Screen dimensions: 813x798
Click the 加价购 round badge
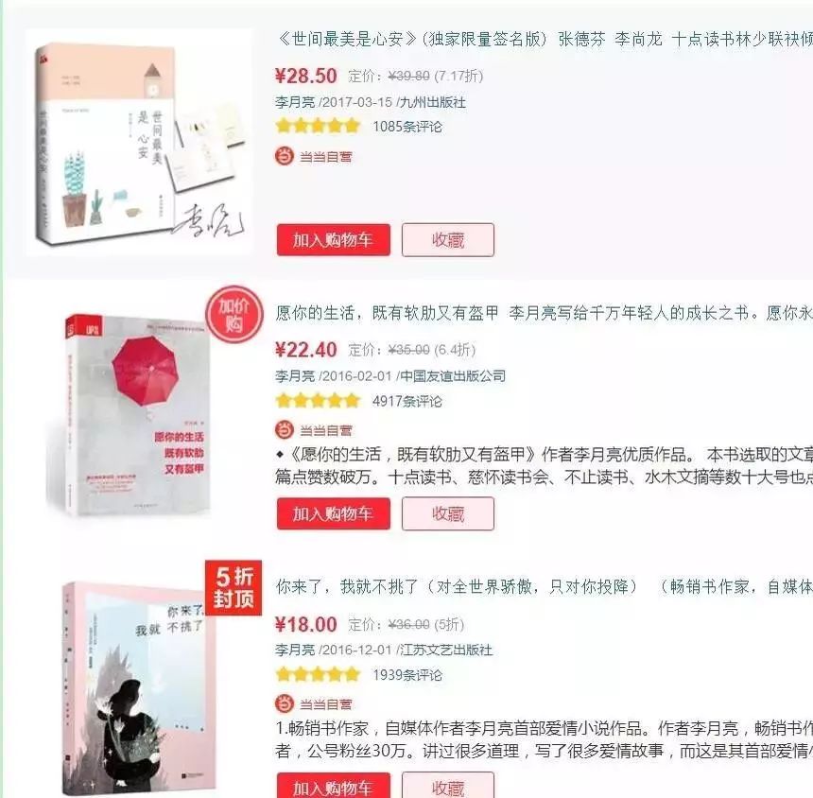tap(234, 315)
